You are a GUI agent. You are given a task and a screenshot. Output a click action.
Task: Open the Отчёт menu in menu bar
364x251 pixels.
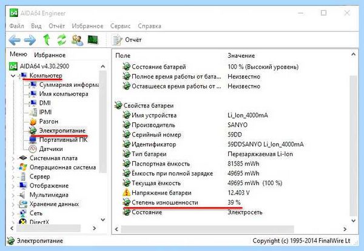[56, 26]
